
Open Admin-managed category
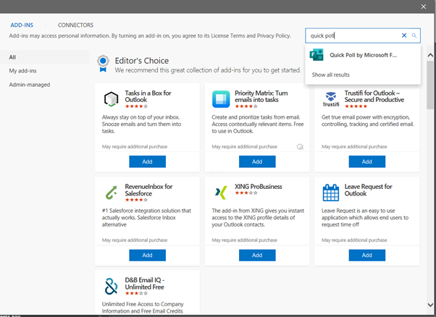(x=30, y=84)
